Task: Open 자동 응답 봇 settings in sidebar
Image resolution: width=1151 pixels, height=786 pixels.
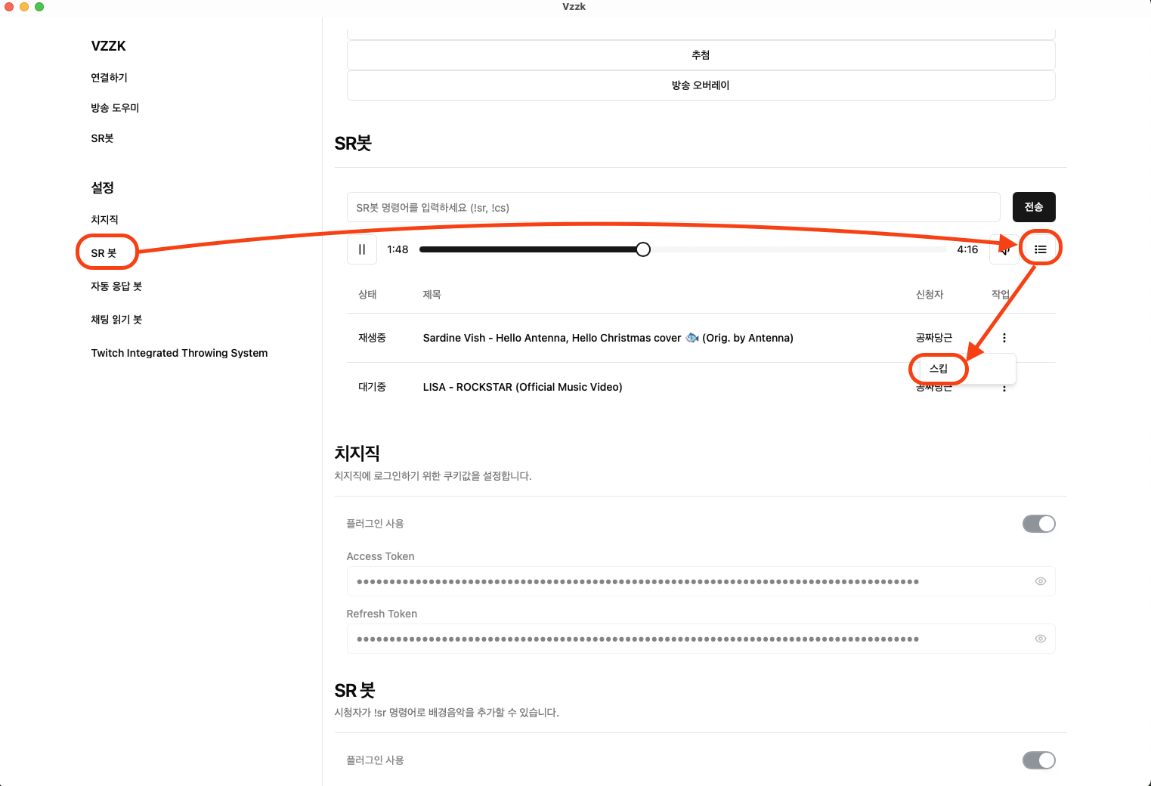Action: pyautogui.click(x=116, y=286)
